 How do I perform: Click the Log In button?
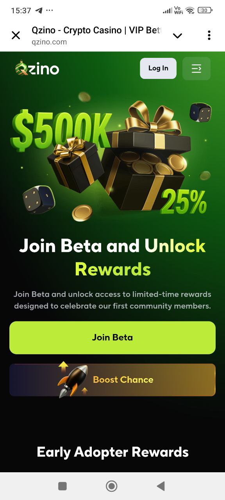[158, 68]
